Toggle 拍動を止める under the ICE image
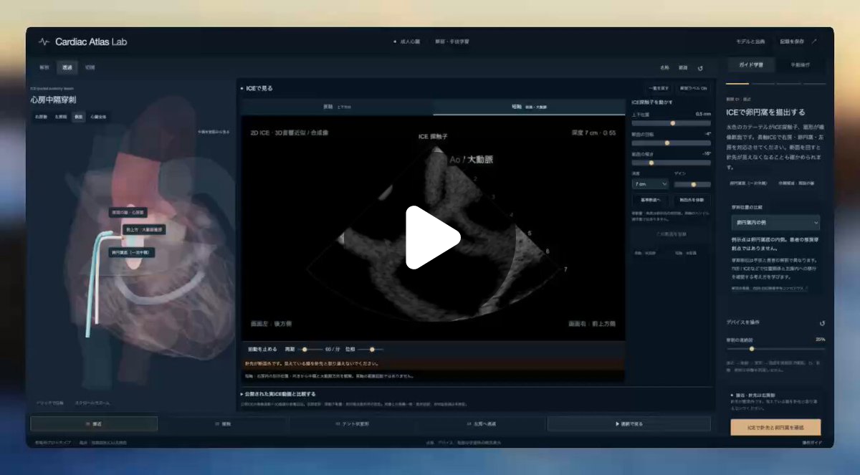Screen dimensions: 860x475 [x=262, y=349]
